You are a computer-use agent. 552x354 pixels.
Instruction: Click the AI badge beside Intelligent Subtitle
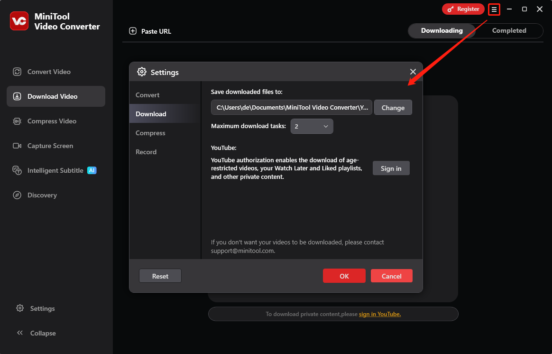[92, 170]
